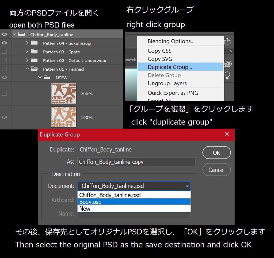The width and height of the screenshot is (274, 258).
Task: Hide the Chiffon_Body_tanline group
Action: point(4,34)
